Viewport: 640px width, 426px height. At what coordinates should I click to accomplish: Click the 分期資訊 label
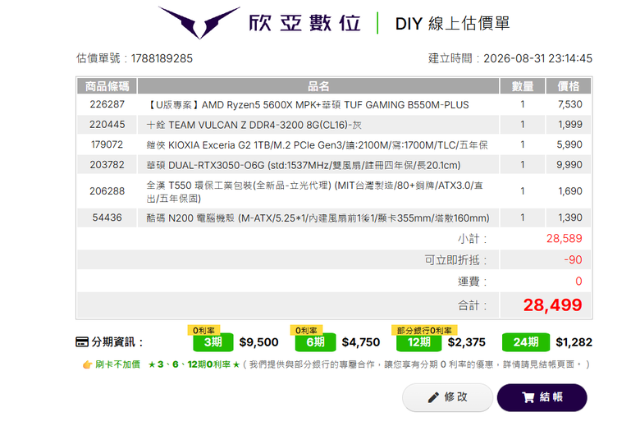[117, 341]
